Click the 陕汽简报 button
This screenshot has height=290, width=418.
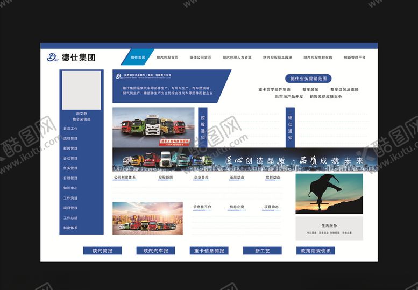(x=102, y=251)
